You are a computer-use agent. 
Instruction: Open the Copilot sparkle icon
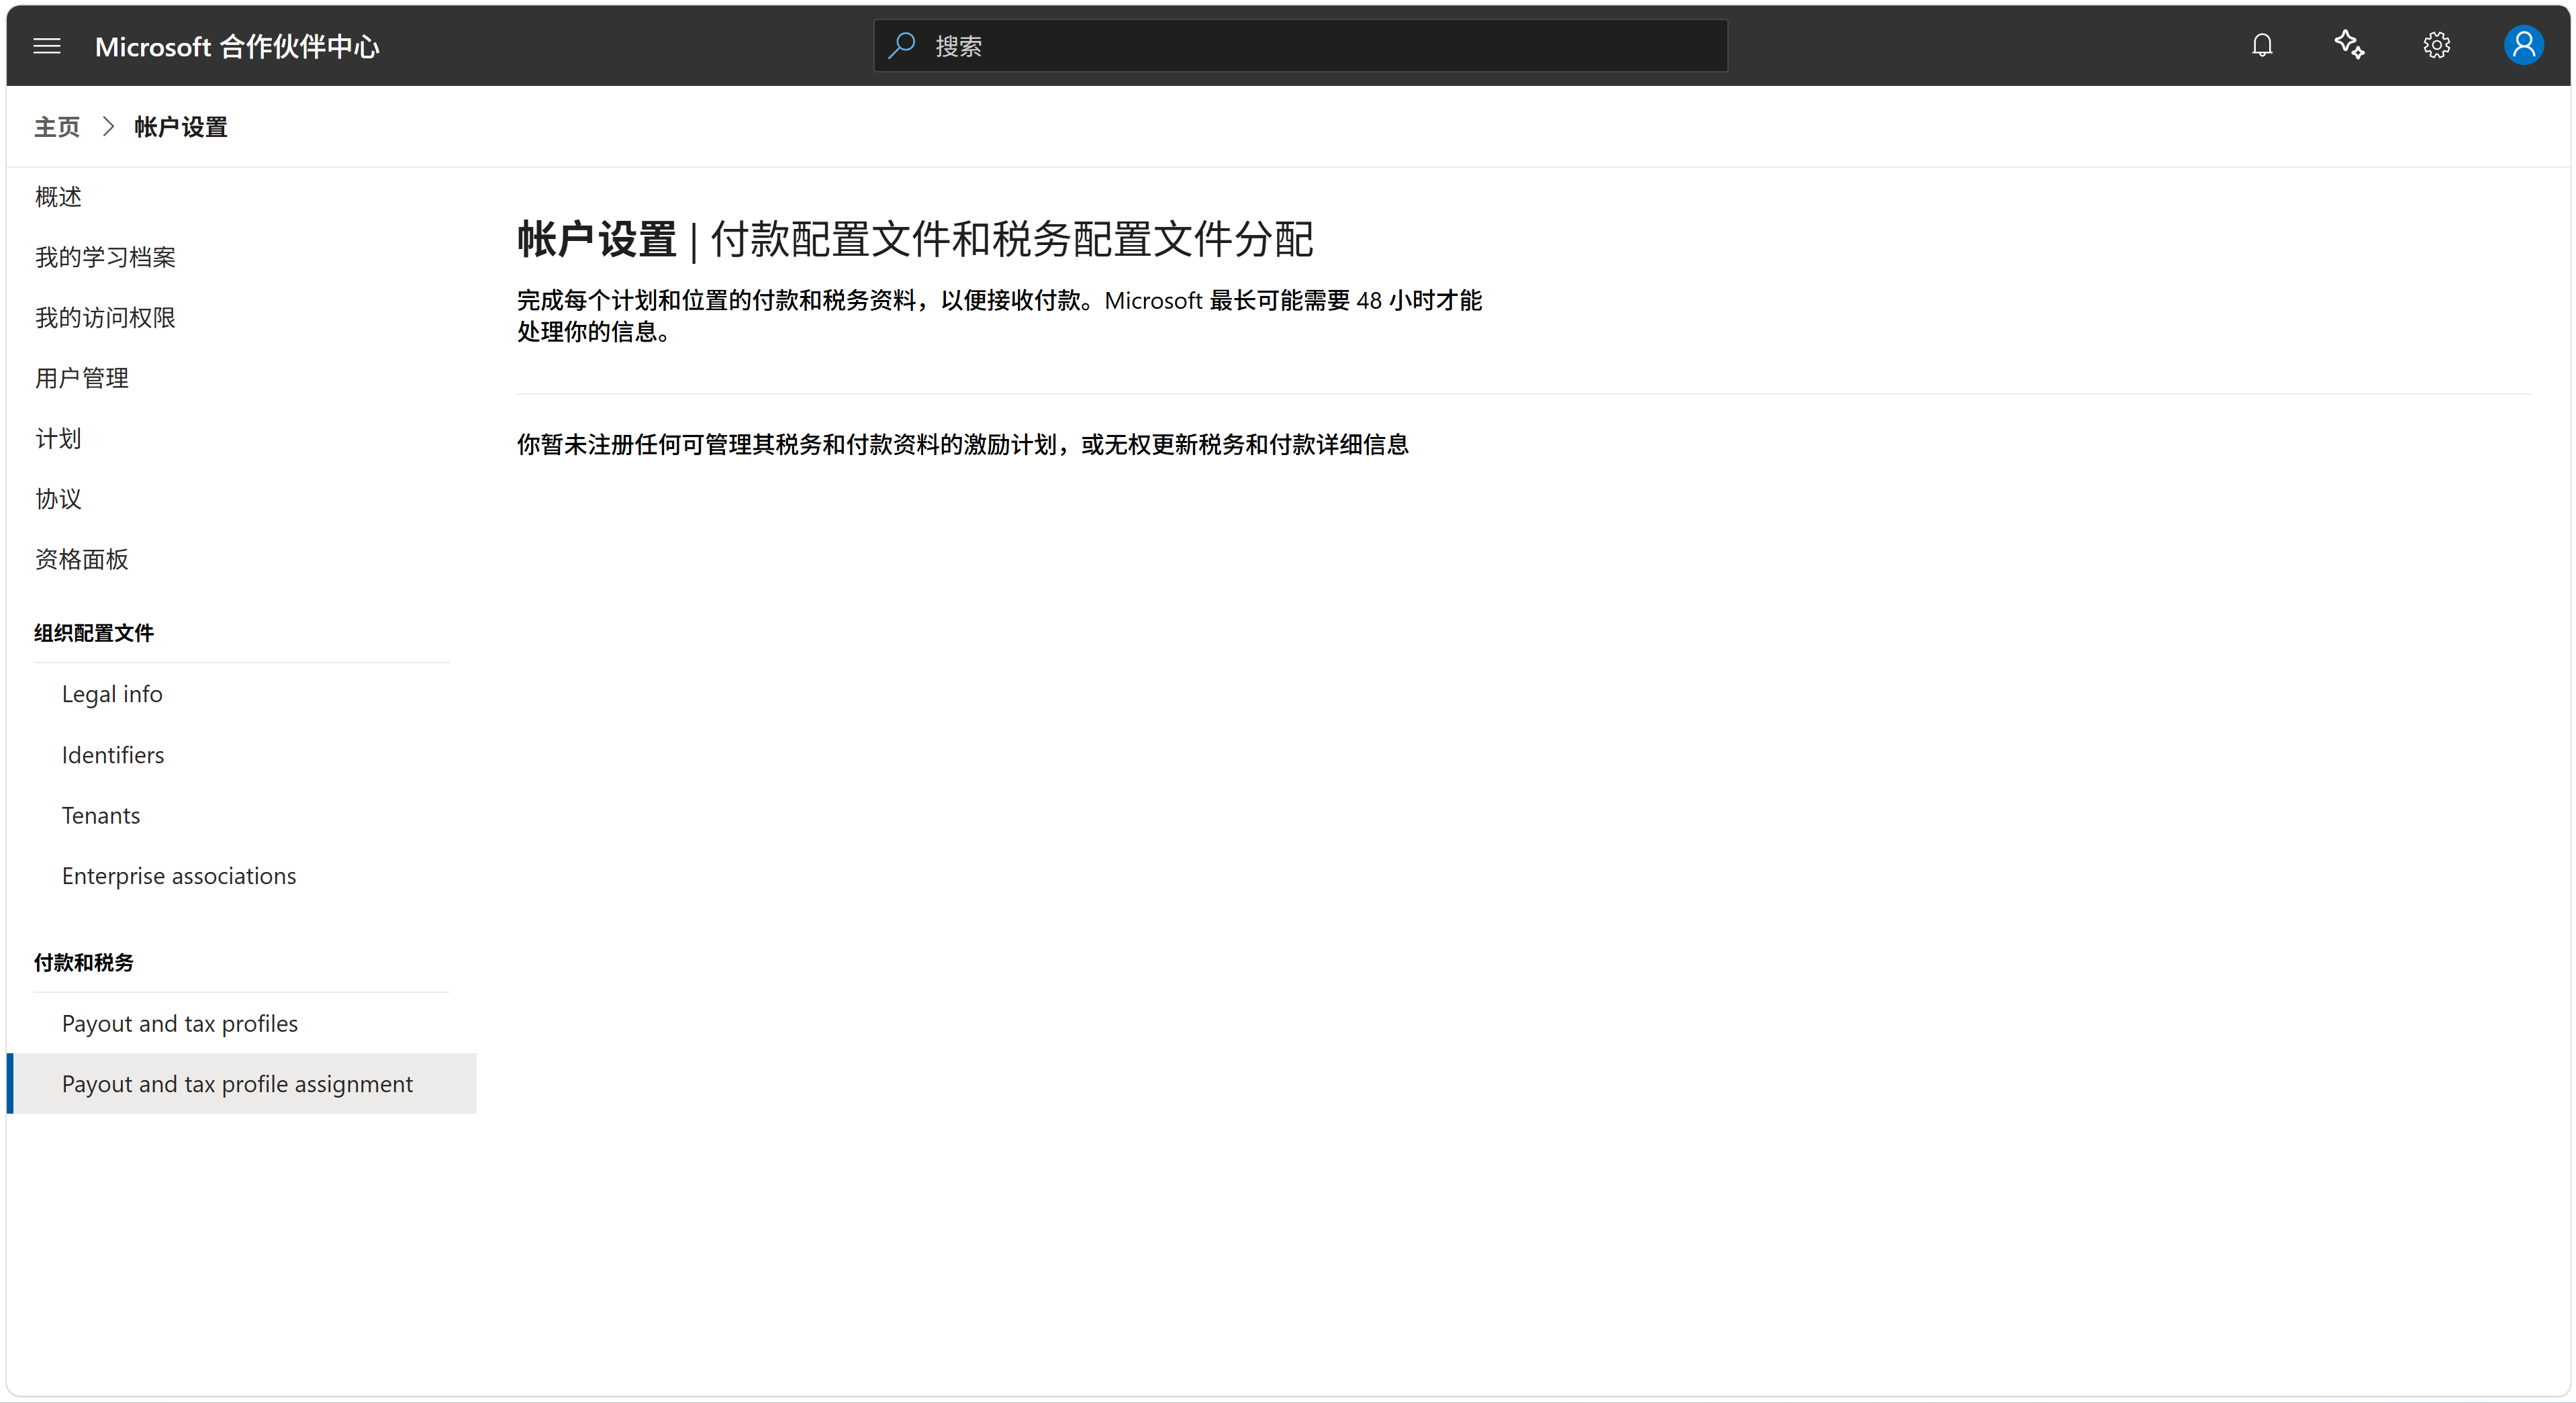[x=2349, y=45]
